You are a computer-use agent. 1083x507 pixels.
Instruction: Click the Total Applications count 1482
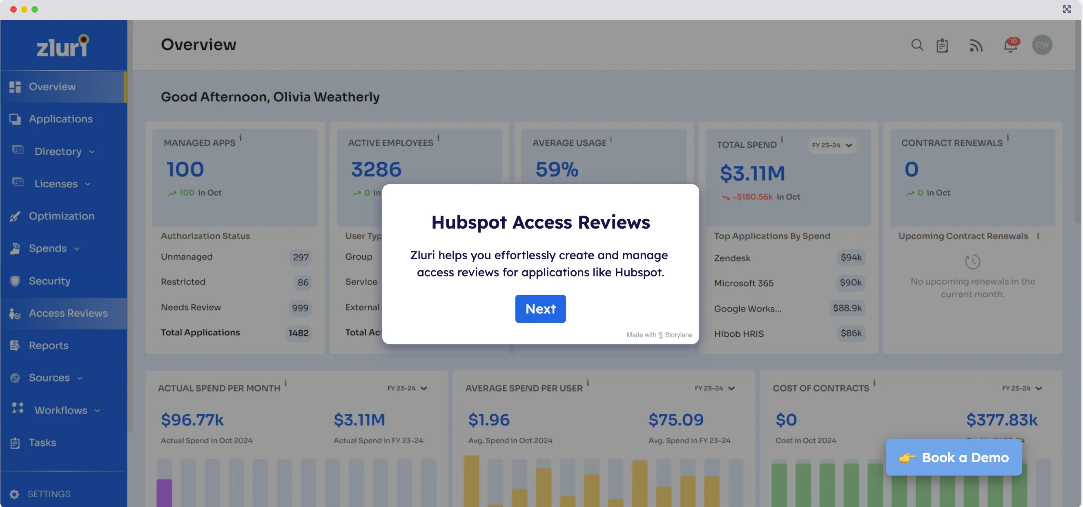(x=299, y=333)
